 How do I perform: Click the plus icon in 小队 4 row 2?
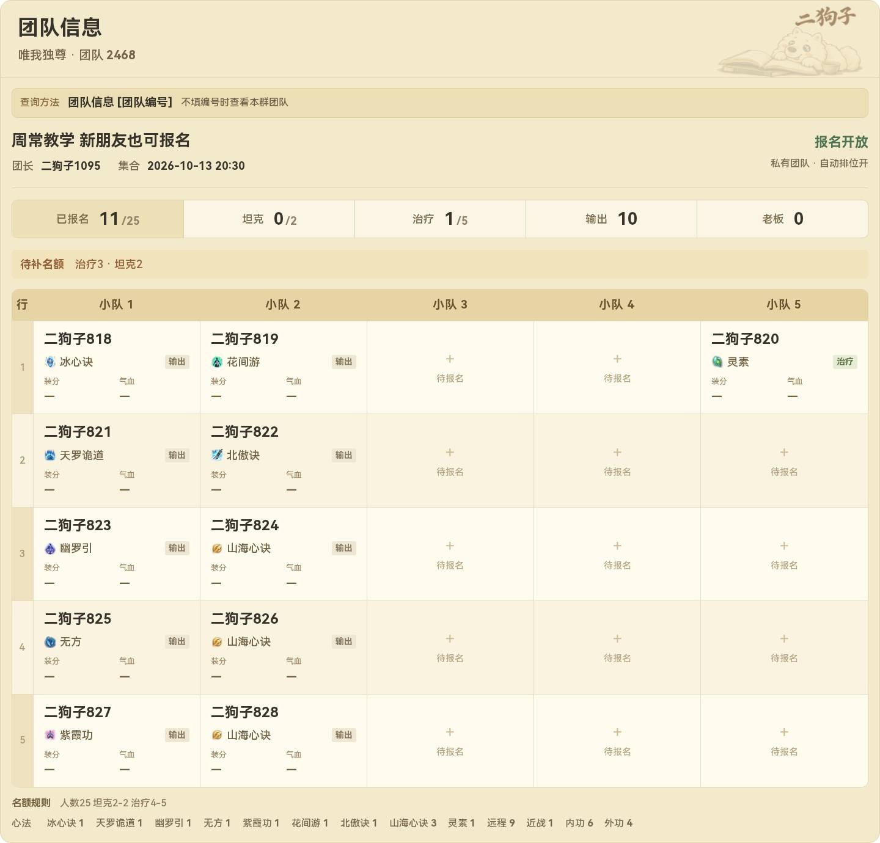pos(617,452)
